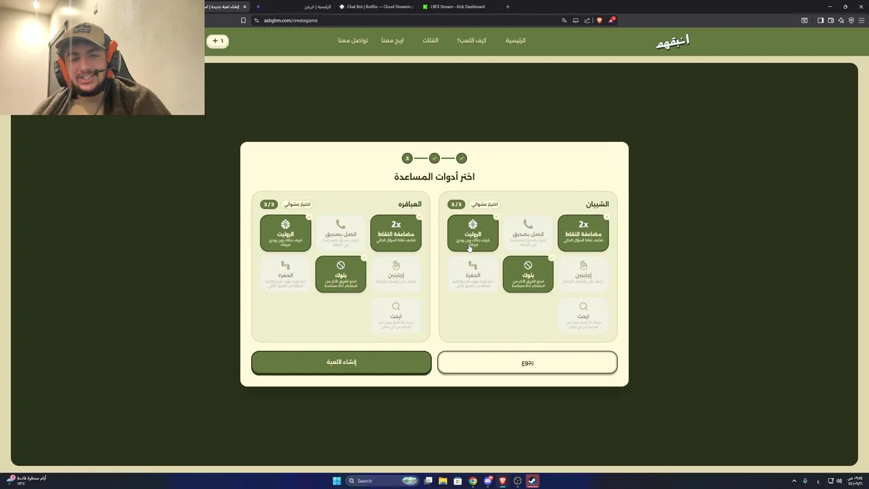Viewport: 869px width, 489px height.
Task: Open الفئات navigation link
Action: click(x=430, y=41)
